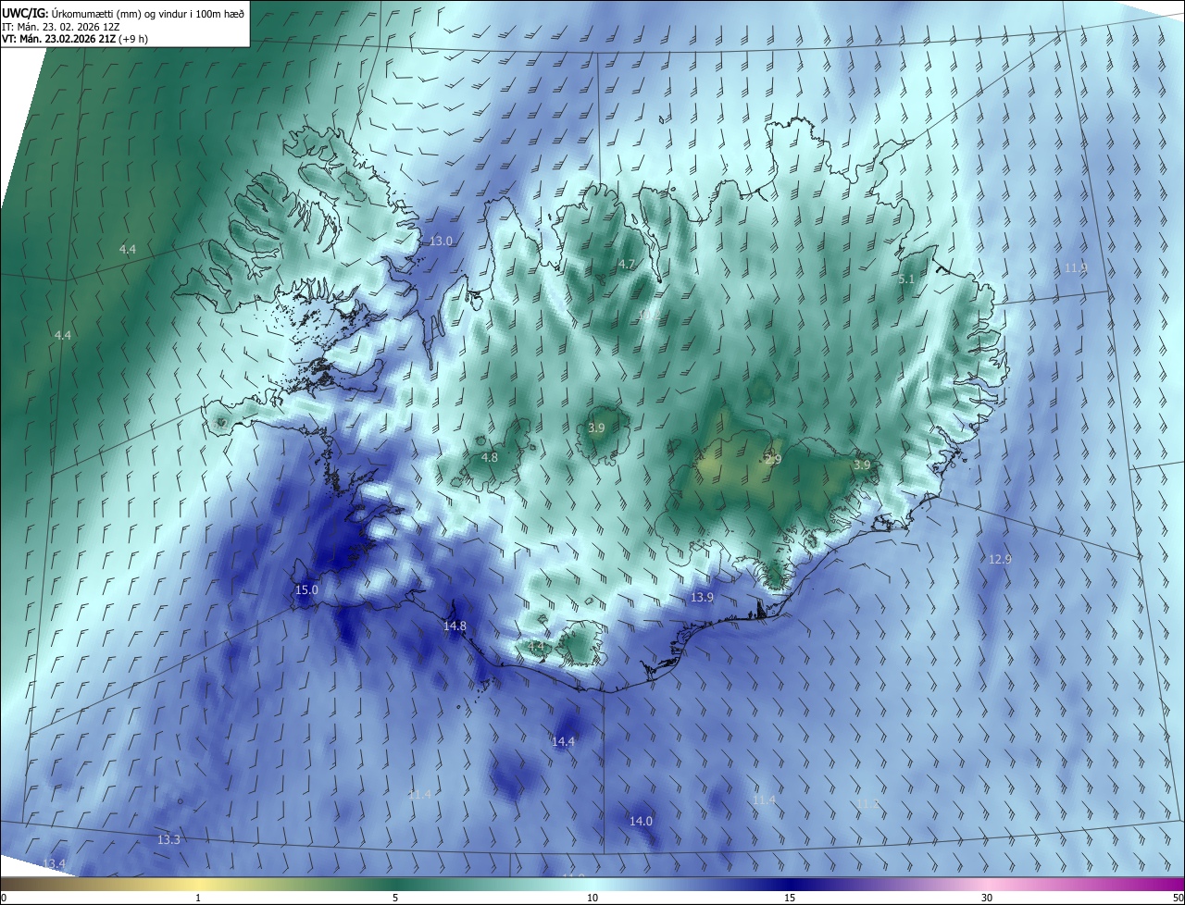Click the 30 tick on the legend
Screen dimensions: 1185x905
tap(987, 898)
